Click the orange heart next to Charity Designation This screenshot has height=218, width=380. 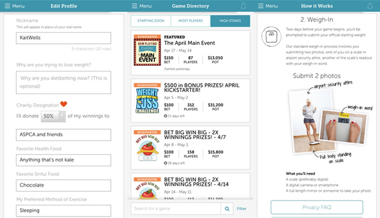tap(64, 104)
